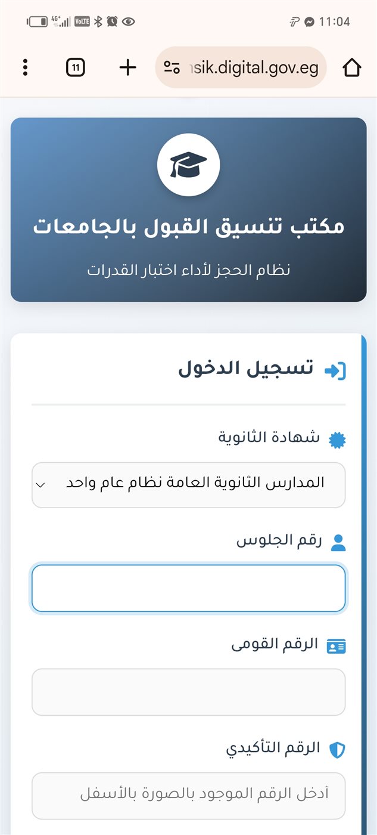
Task: Tap the تسجيل الدخول section title
Action: pyautogui.click(x=246, y=369)
